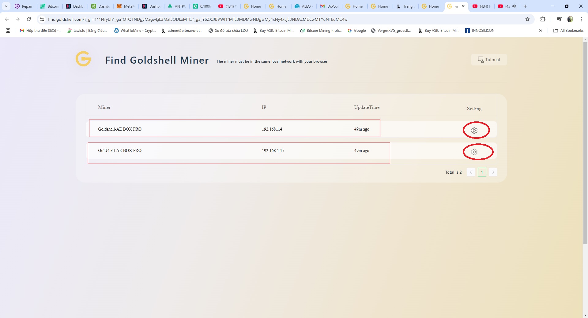The width and height of the screenshot is (588, 318).
Task: Open the Chrome profile avatar
Action: pyautogui.click(x=570, y=19)
